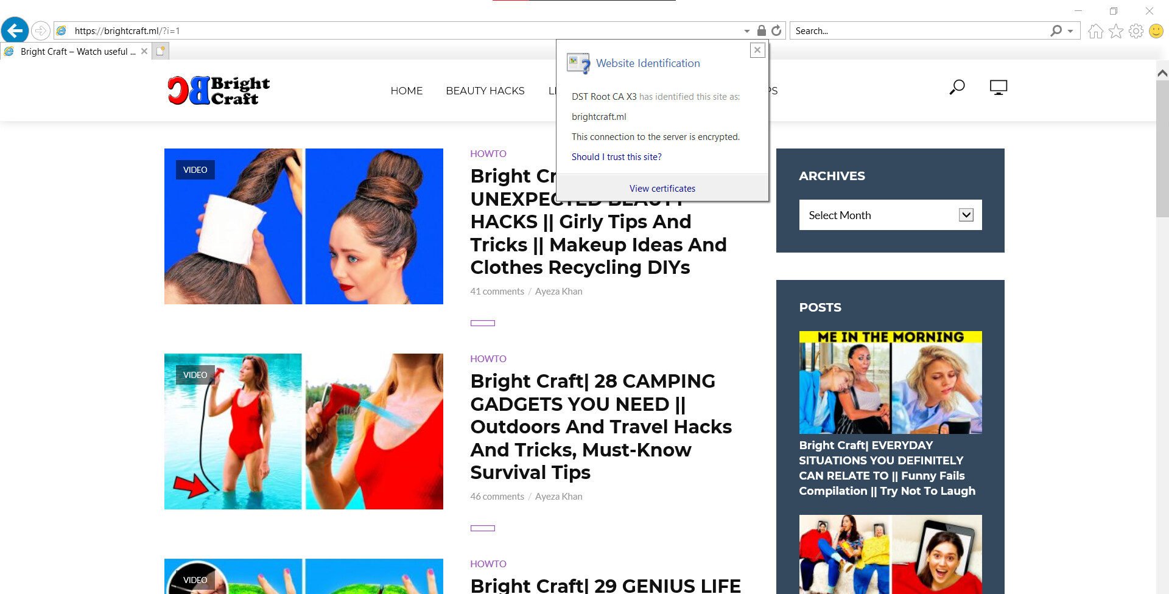Viewport: 1169px width, 594px height.
Task: Open the HOWTO category above camping gadgets post
Action: [x=488, y=359]
